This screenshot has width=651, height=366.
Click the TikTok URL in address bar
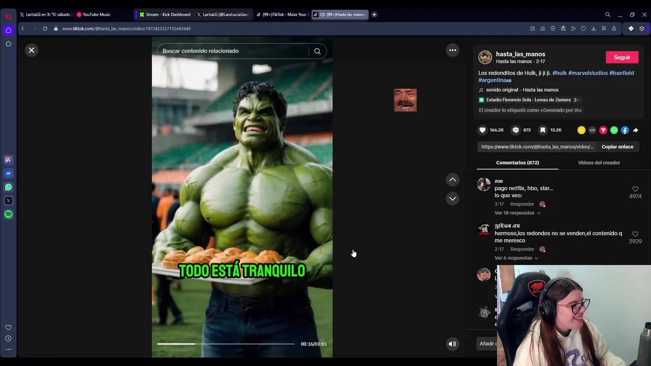pos(126,29)
